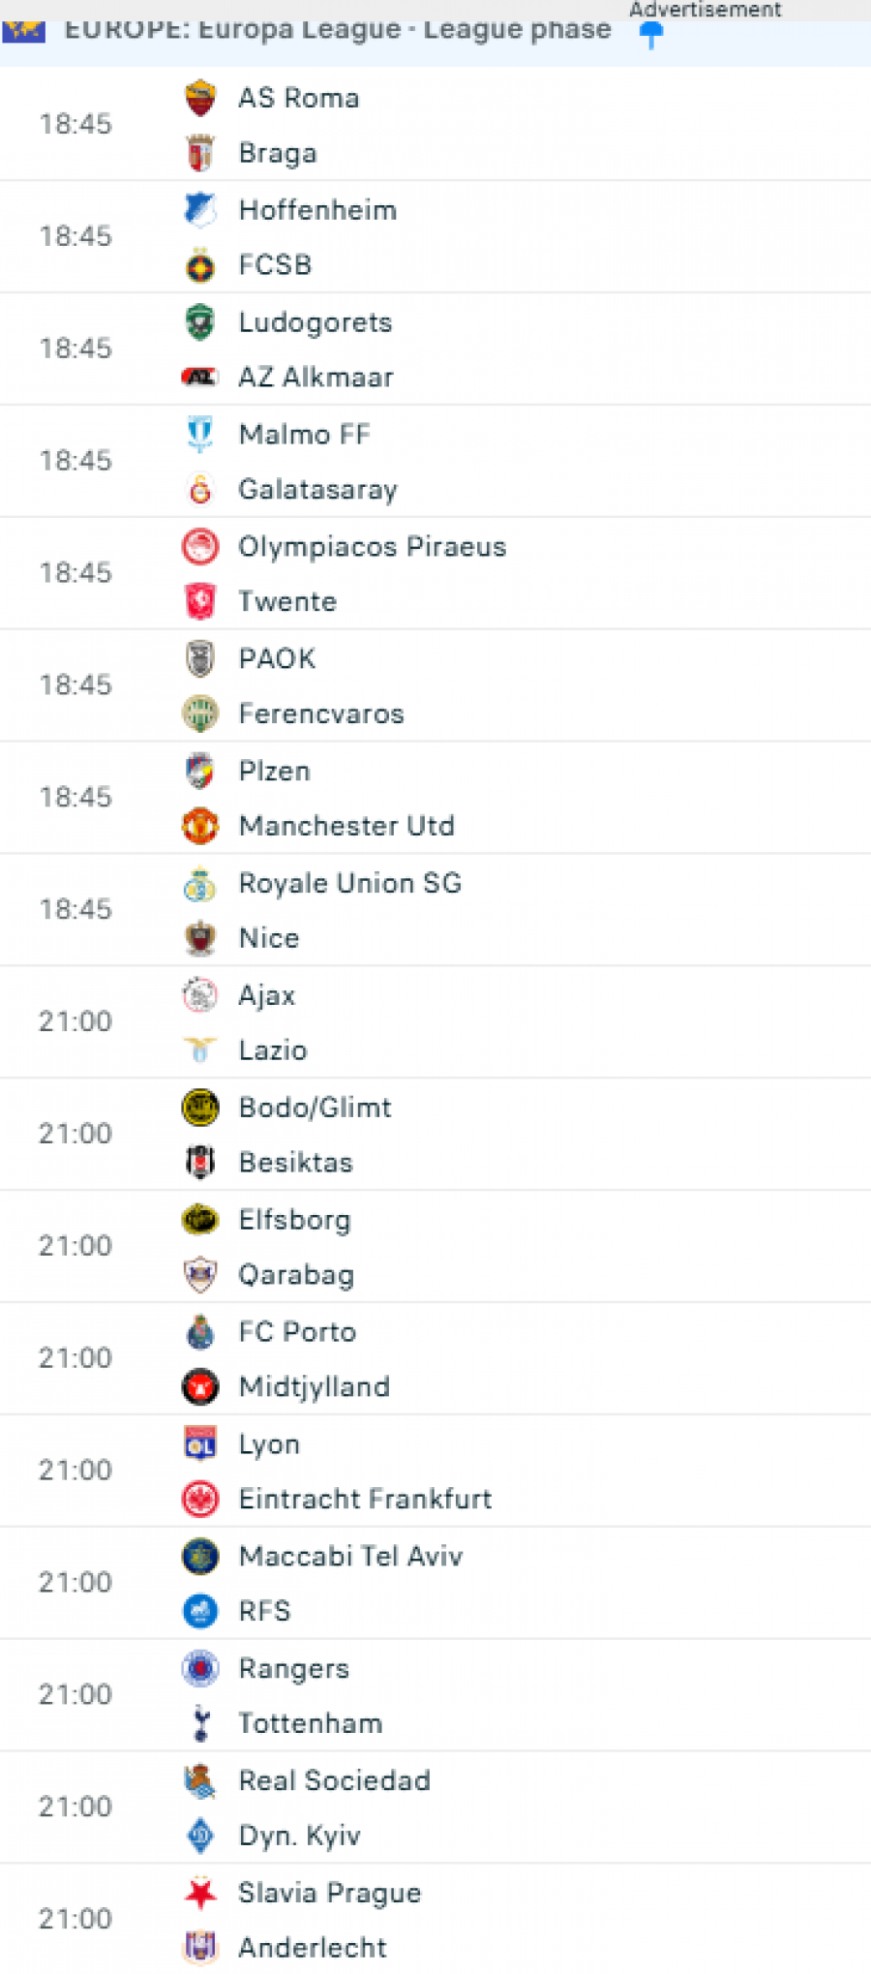Select the Eintracht Frankfurt team name

pos(365,1500)
